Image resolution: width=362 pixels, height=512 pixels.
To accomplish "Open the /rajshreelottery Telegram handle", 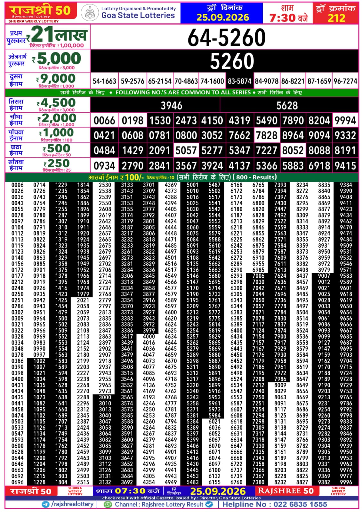I will pos(72,504).
